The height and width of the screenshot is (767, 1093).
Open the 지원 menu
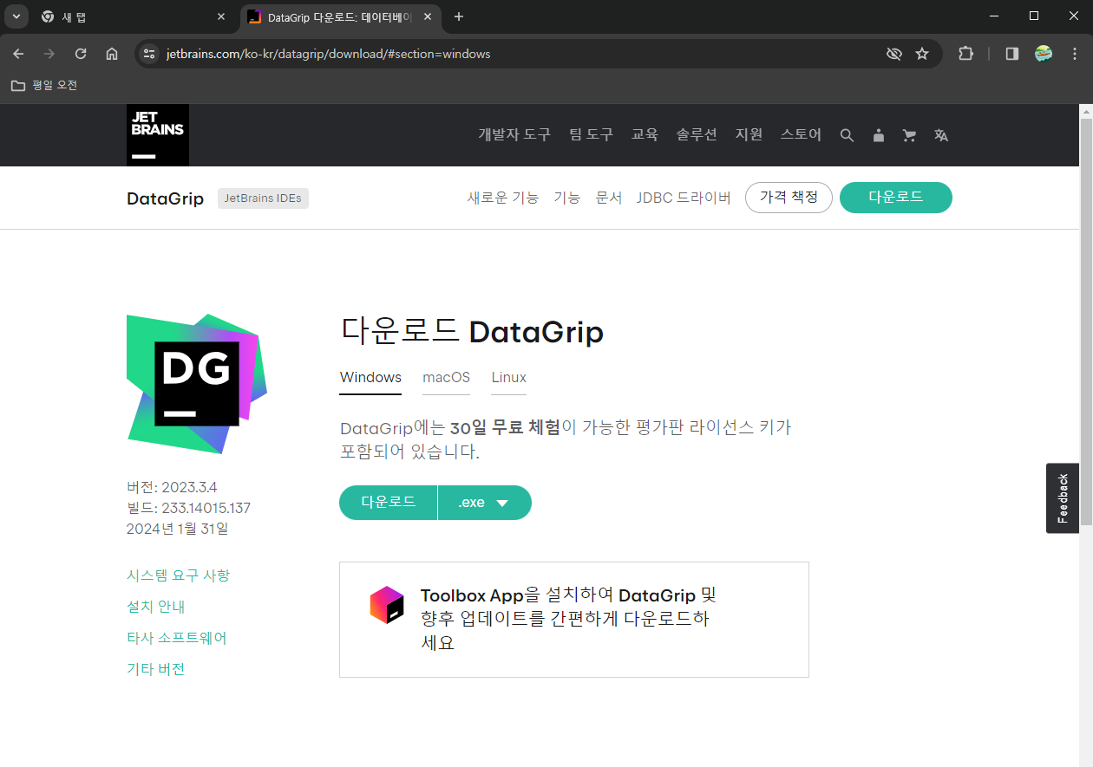pos(749,134)
